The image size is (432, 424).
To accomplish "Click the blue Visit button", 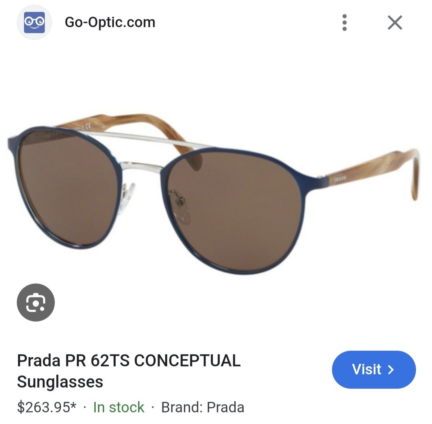I will pyautogui.click(x=374, y=370).
